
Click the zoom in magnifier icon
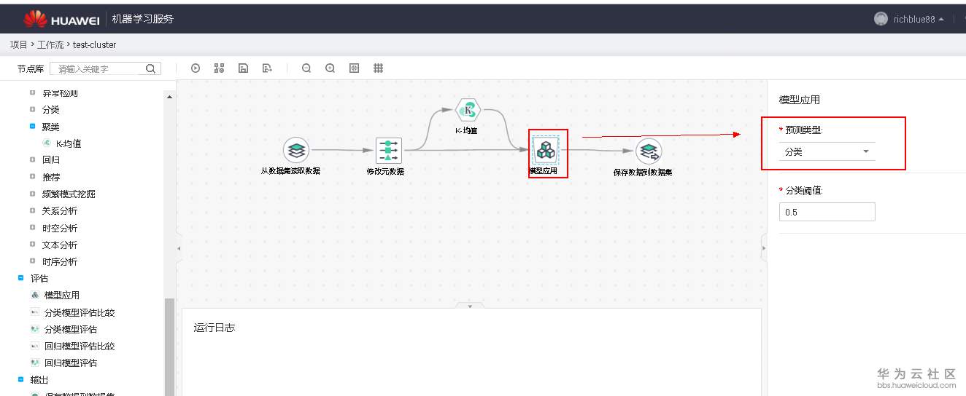click(x=331, y=68)
